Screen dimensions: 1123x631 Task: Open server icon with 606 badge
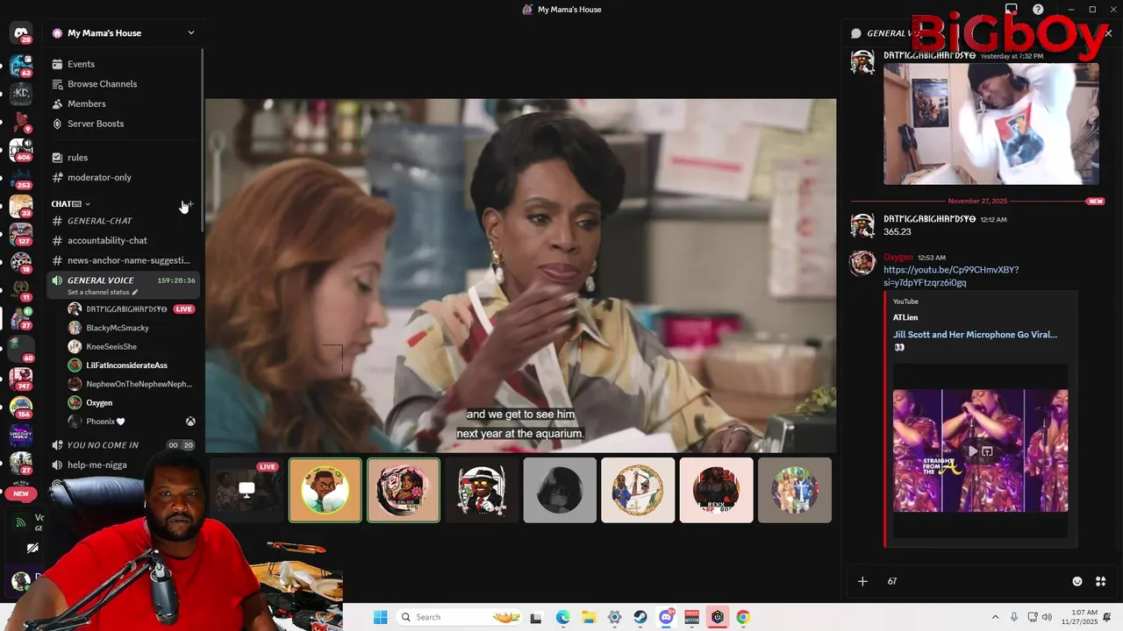click(21, 150)
